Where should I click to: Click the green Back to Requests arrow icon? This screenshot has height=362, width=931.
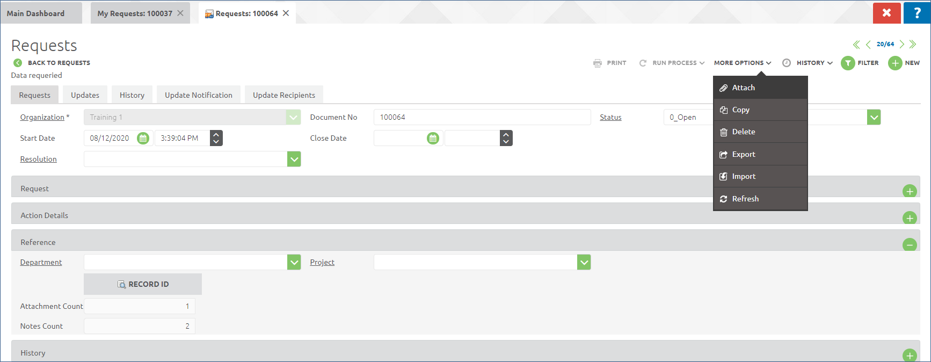click(x=18, y=63)
